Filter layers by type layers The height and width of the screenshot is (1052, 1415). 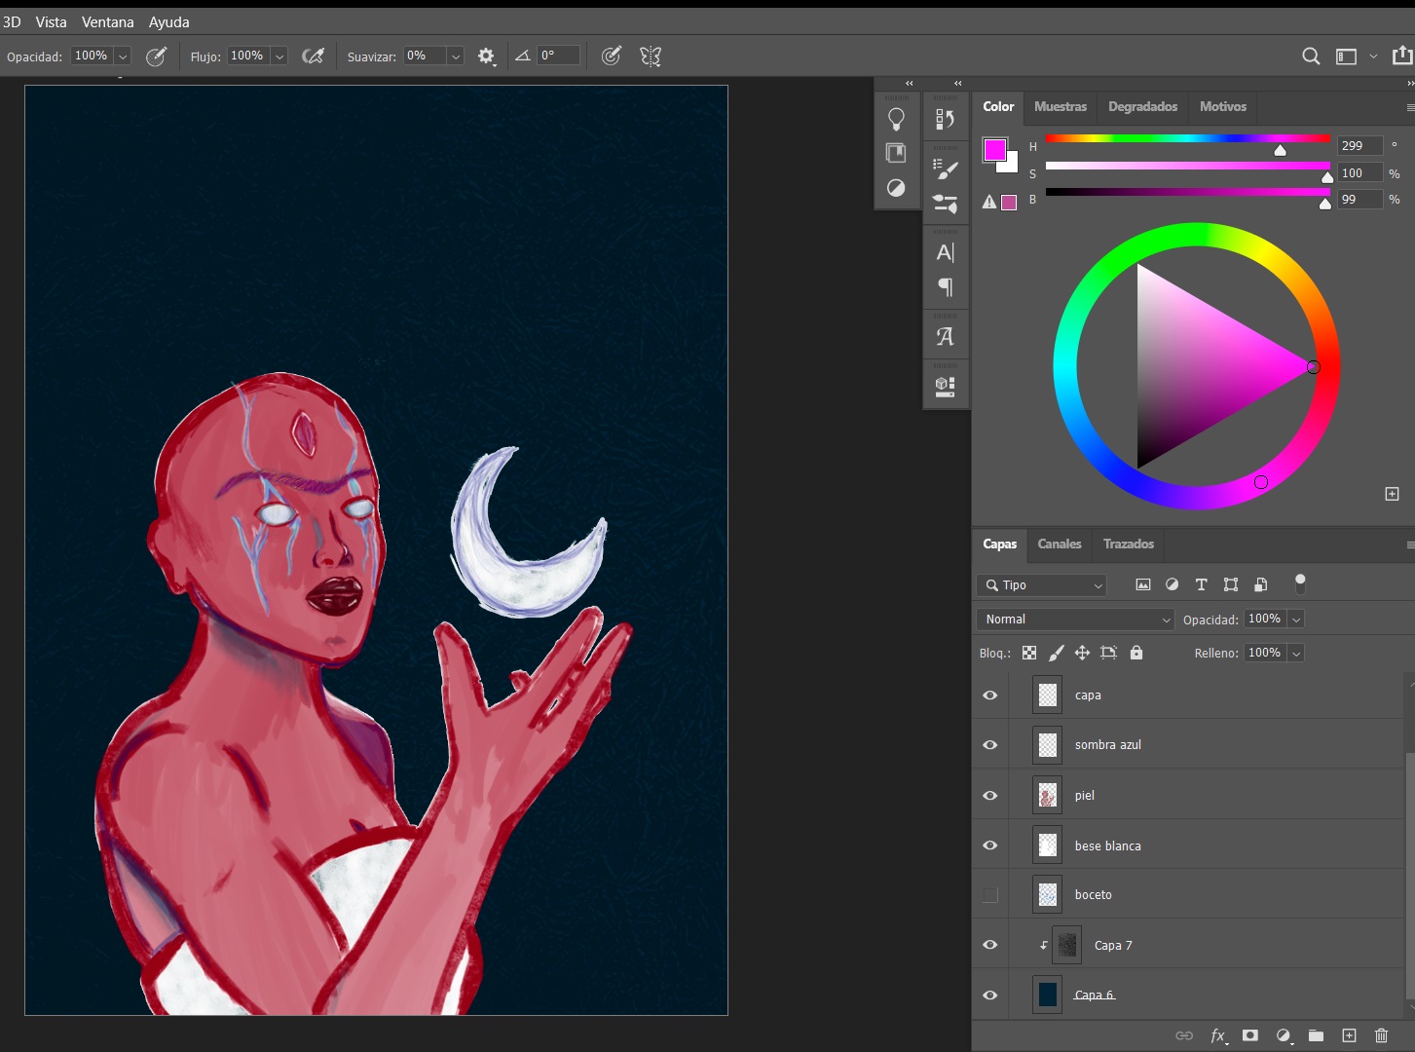(1201, 584)
